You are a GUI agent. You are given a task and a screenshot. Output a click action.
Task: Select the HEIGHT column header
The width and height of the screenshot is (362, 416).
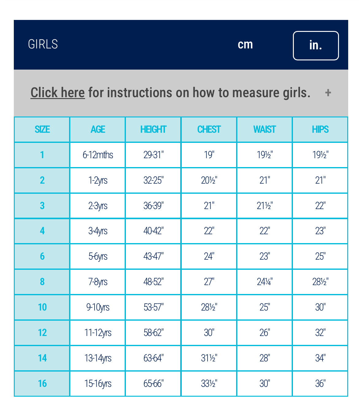pos(153,129)
